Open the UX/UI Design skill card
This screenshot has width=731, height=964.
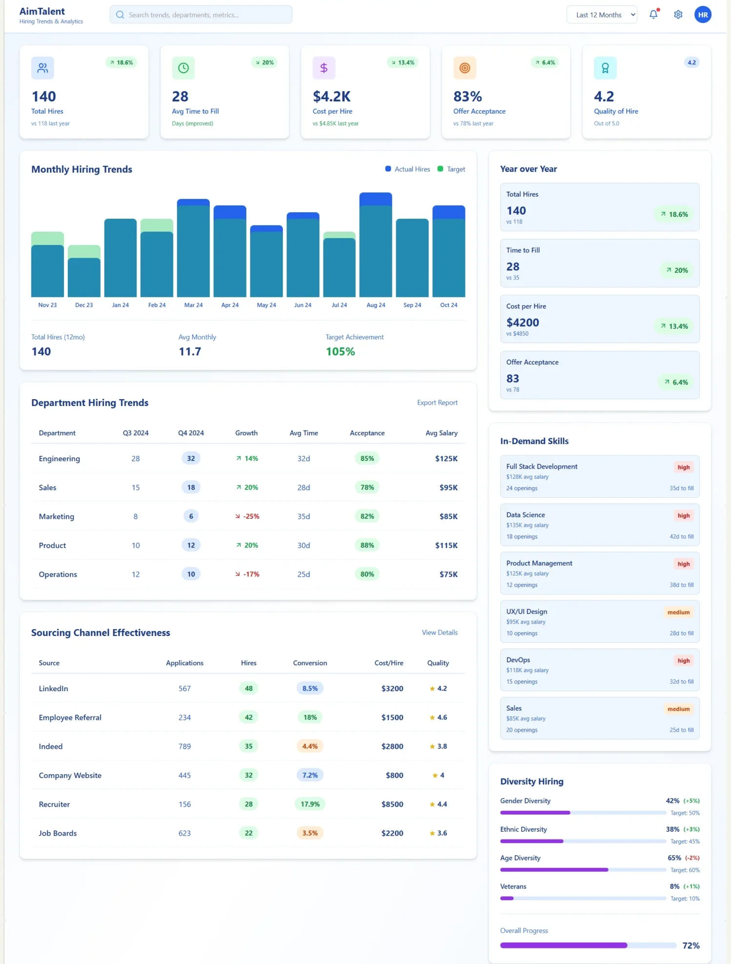[x=600, y=621]
